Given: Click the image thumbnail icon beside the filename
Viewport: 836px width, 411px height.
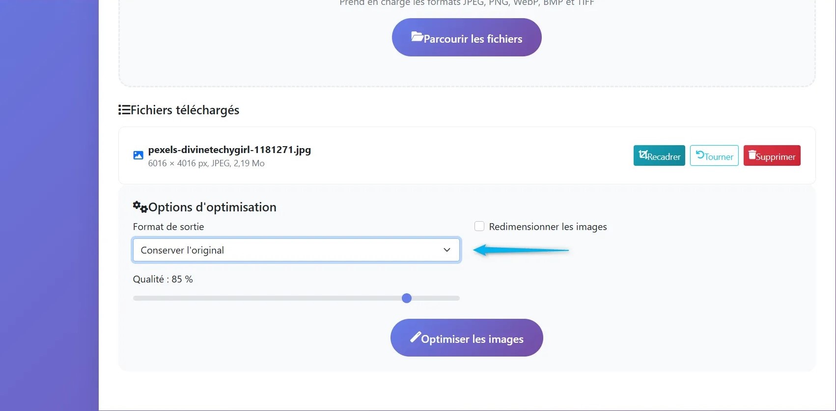Looking at the screenshot, I should pyautogui.click(x=138, y=155).
